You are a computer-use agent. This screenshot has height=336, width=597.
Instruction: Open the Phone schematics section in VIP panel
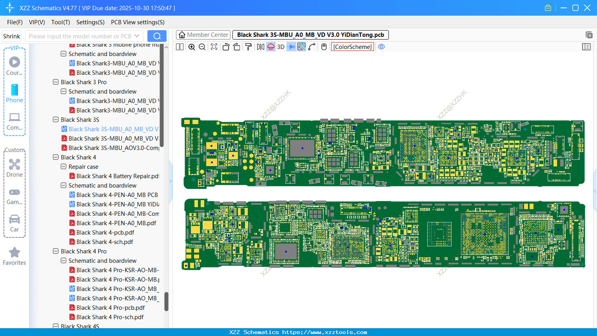tap(15, 94)
